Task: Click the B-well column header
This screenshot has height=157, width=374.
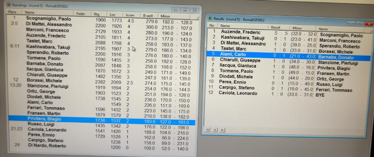Action: (x=149, y=16)
